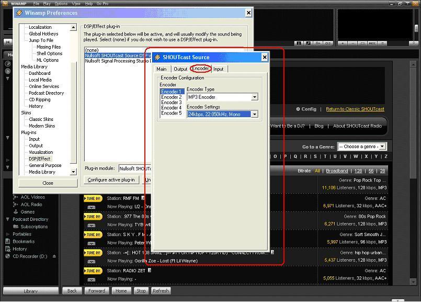The height and width of the screenshot is (302, 421).
Task: Select the CD Recorder (D:) disc icon
Action: (x=7, y=256)
